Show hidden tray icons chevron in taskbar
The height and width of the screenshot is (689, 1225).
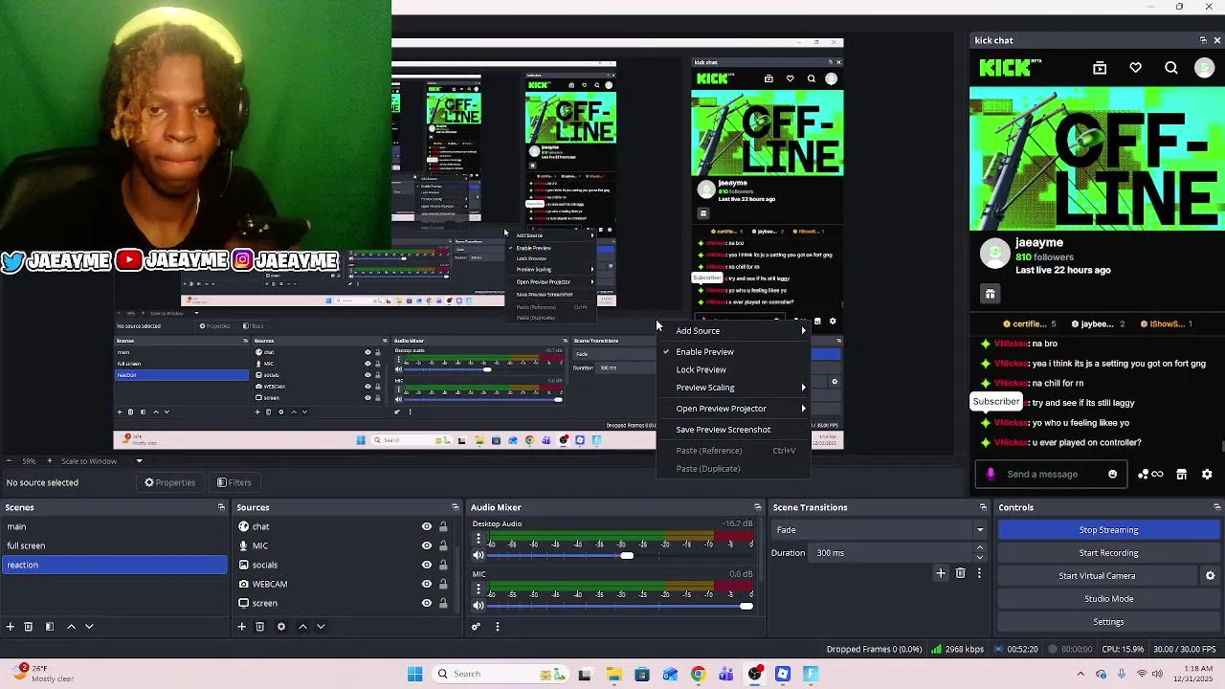(x=1080, y=674)
